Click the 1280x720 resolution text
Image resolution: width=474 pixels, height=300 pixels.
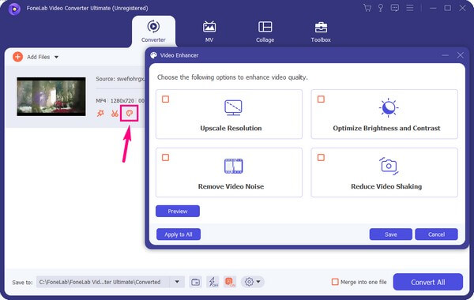[122, 100]
